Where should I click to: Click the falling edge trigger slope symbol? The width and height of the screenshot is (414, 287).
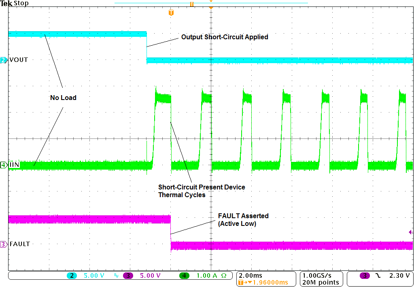(x=378, y=276)
